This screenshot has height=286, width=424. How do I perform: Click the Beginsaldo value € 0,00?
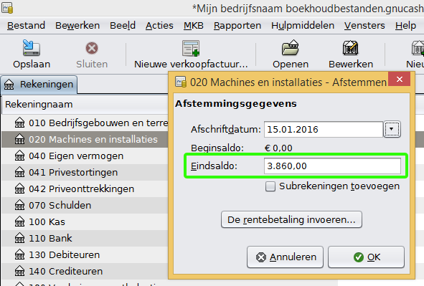point(278,148)
